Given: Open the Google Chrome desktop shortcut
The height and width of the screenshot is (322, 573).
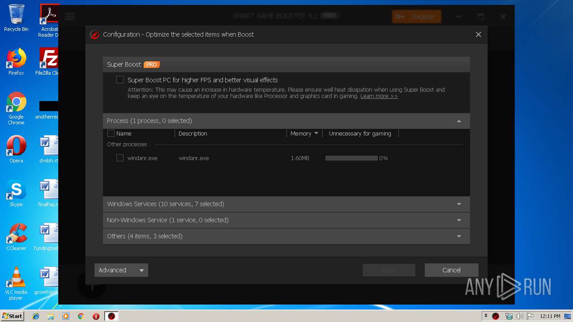Looking at the screenshot, I should click(x=16, y=108).
